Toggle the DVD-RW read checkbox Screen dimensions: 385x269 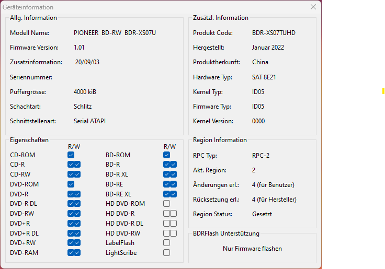(71, 214)
